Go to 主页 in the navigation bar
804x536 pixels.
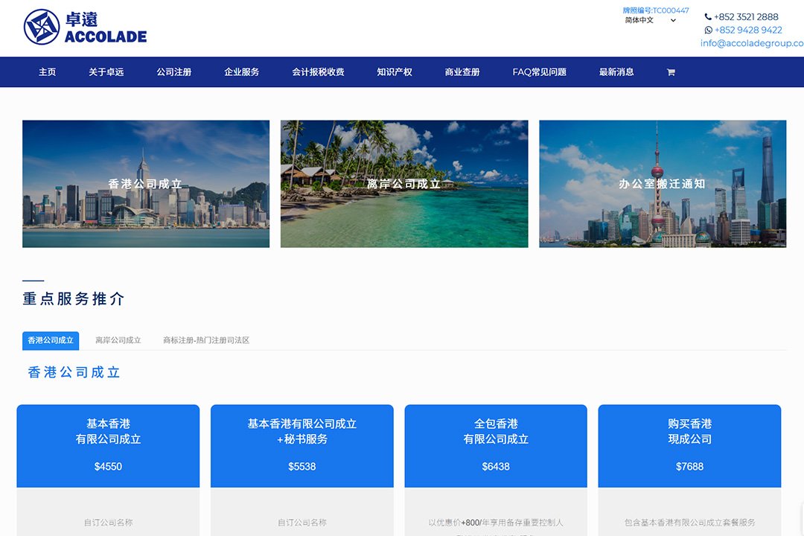point(47,72)
